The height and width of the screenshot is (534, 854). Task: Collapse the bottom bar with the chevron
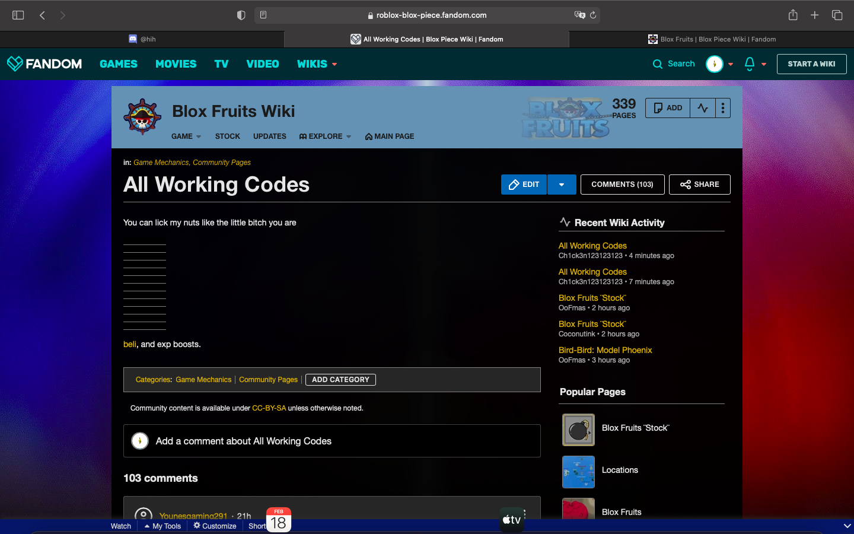(847, 526)
